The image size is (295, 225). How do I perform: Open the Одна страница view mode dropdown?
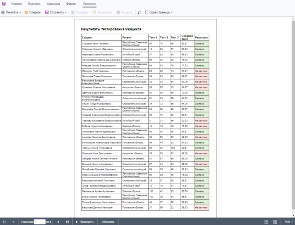[x=159, y=13]
